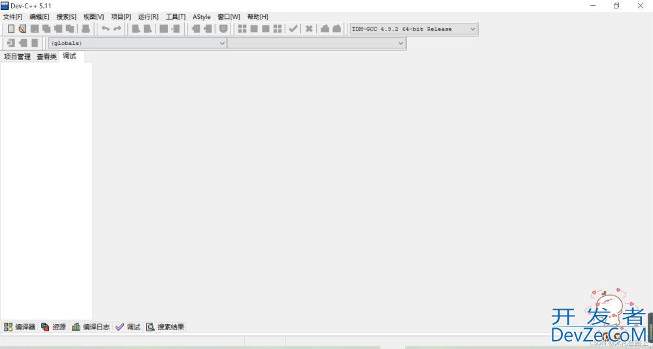Click the Toggle bookmarks icon
The height and width of the screenshot is (349, 653).
[x=23, y=43]
